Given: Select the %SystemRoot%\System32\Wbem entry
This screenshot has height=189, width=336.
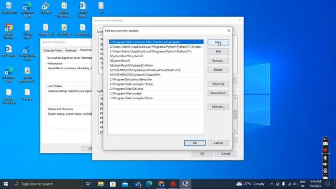Looking at the screenshot, I should coord(156,65).
